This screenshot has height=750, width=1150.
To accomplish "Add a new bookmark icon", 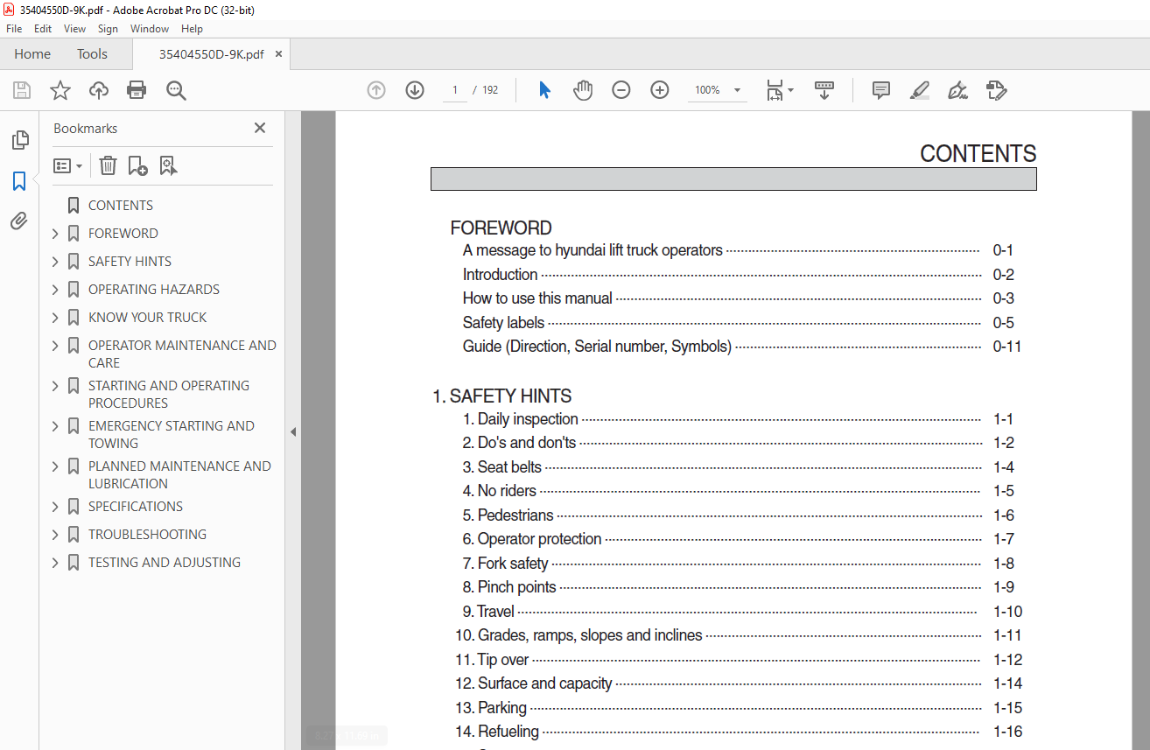I will pos(137,165).
